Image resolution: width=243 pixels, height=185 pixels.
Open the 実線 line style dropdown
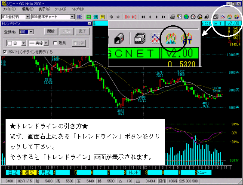click(46, 43)
